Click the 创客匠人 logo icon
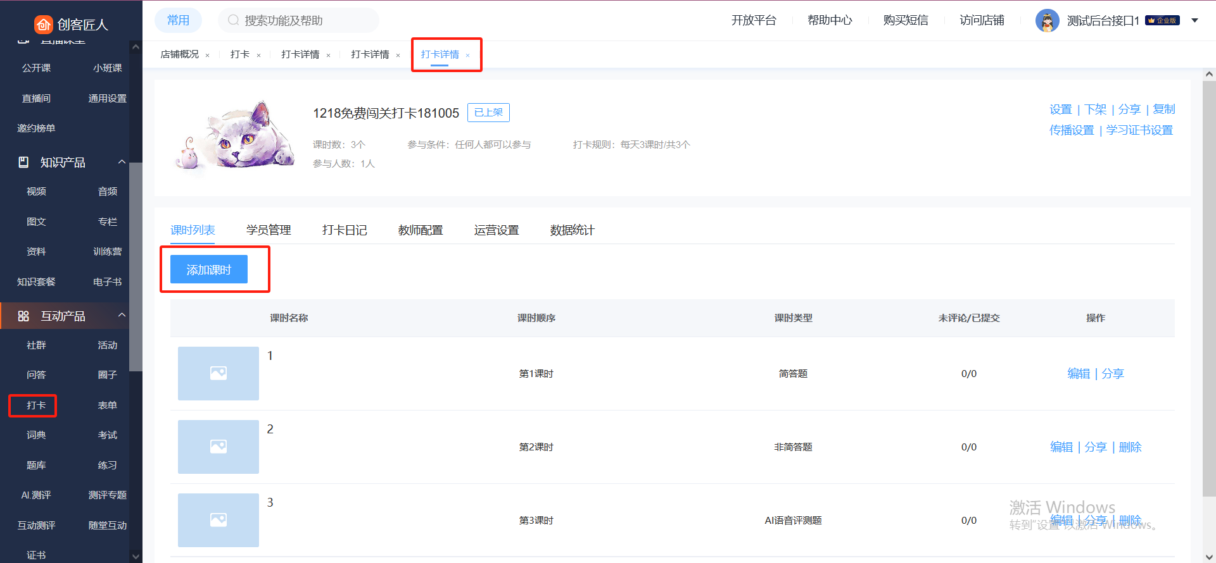Image resolution: width=1216 pixels, height=563 pixels. 43,24
